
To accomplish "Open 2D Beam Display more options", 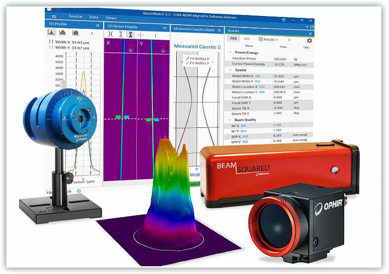I will (155, 35).
